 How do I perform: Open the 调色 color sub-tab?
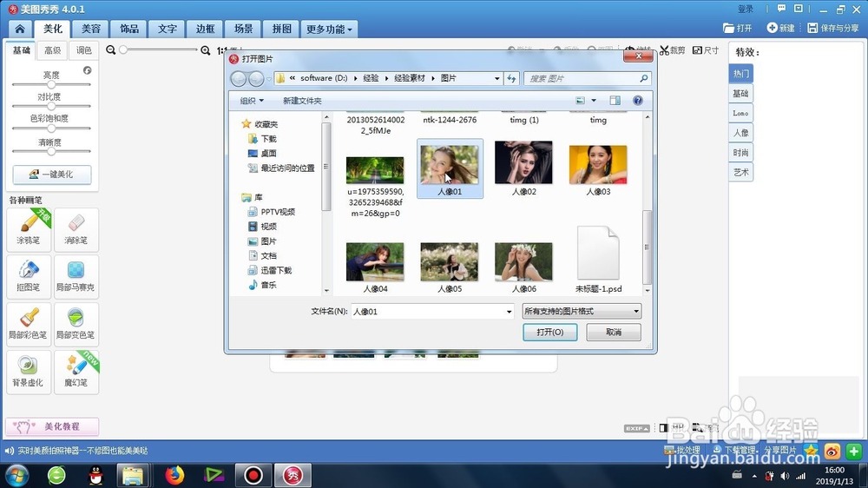pyautogui.click(x=83, y=50)
